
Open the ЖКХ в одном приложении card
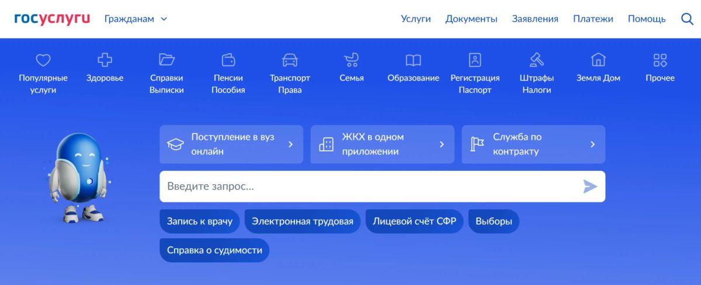(x=382, y=144)
